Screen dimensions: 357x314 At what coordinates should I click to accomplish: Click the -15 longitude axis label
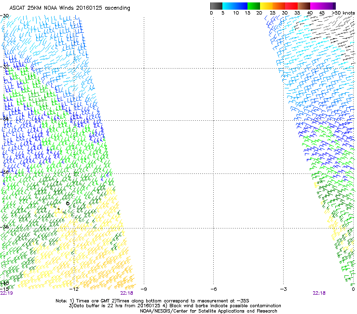(x=4, y=289)
